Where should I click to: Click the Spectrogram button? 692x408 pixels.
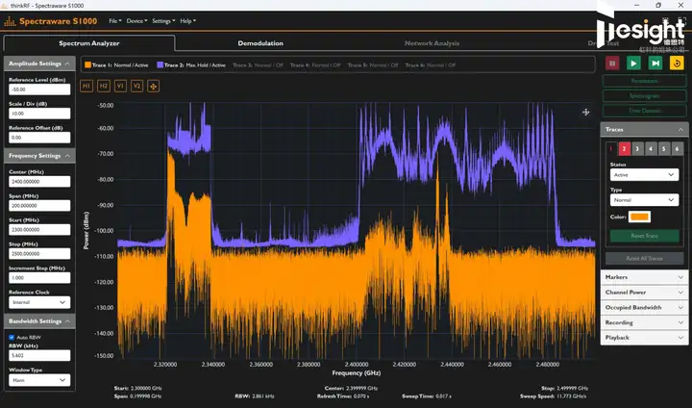[x=645, y=96]
